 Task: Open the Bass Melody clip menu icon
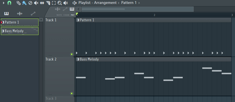[x=78, y=59]
